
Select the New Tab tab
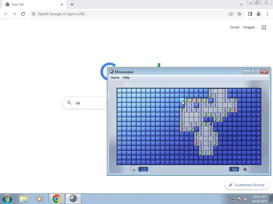[34, 5]
